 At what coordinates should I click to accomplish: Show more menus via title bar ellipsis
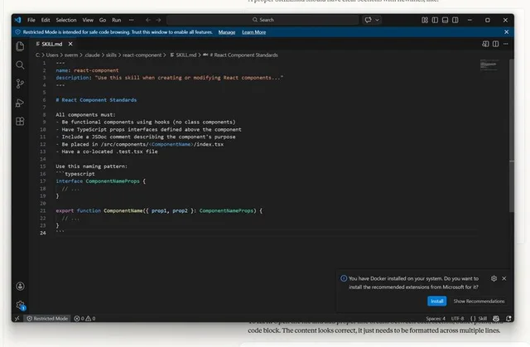pos(132,20)
